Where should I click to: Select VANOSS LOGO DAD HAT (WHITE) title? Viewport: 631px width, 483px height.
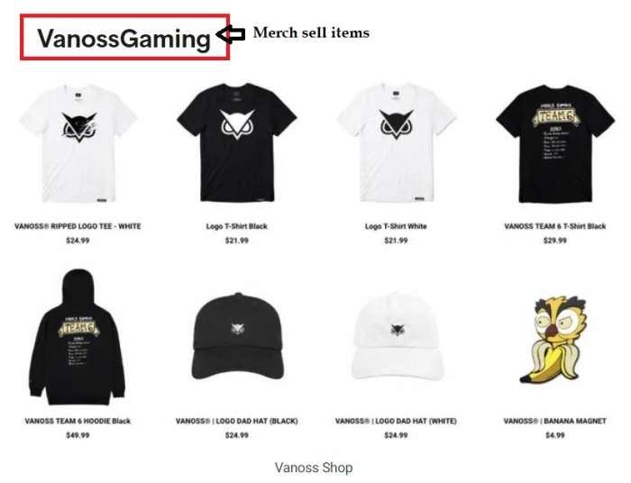(396, 421)
